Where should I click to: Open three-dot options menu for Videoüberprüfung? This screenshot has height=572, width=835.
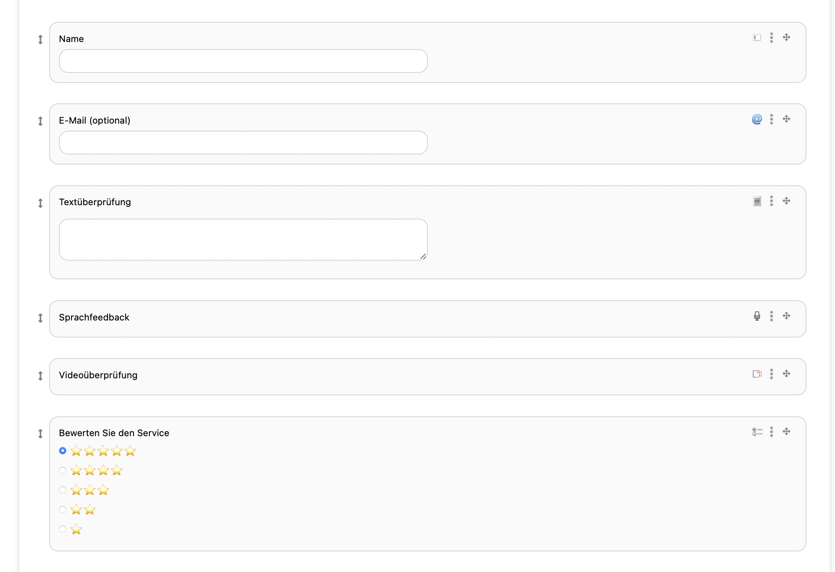tap(772, 374)
